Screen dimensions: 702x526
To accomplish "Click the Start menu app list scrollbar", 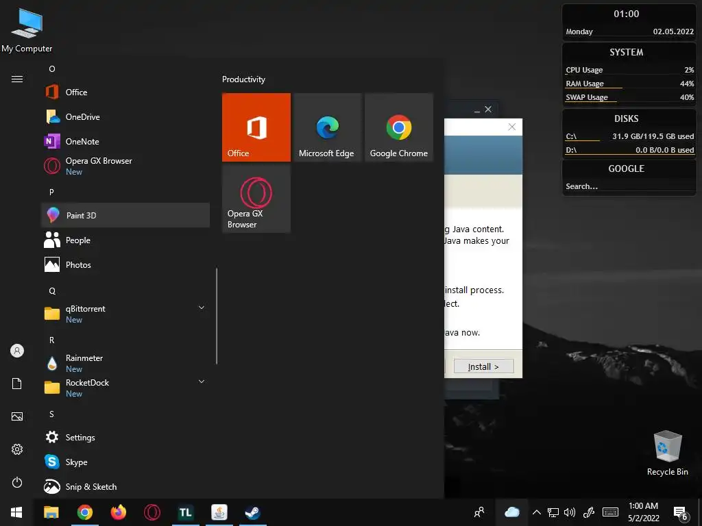I will click(x=217, y=316).
